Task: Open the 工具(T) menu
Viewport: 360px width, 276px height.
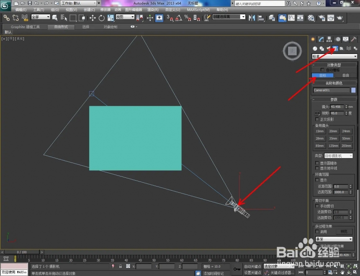Action: (x=39, y=10)
